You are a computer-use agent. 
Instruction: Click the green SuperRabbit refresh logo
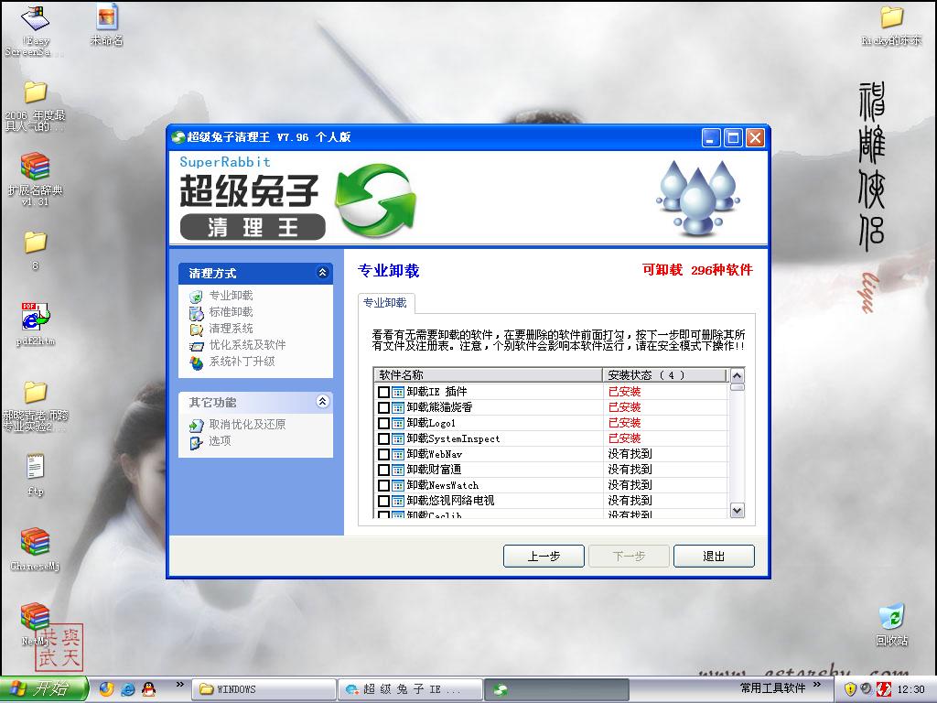375,202
